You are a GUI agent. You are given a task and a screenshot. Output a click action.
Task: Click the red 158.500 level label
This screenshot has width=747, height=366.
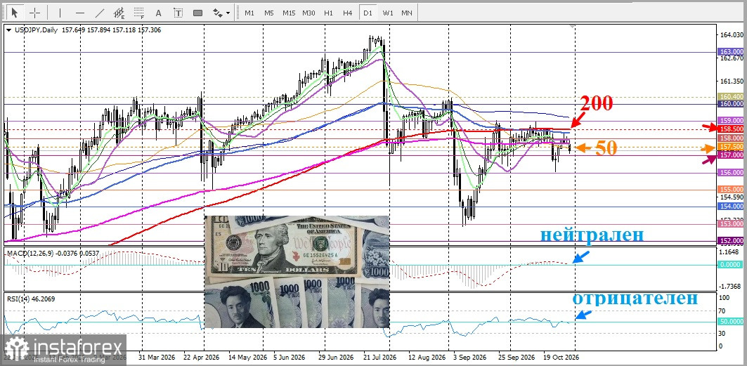click(731, 129)
